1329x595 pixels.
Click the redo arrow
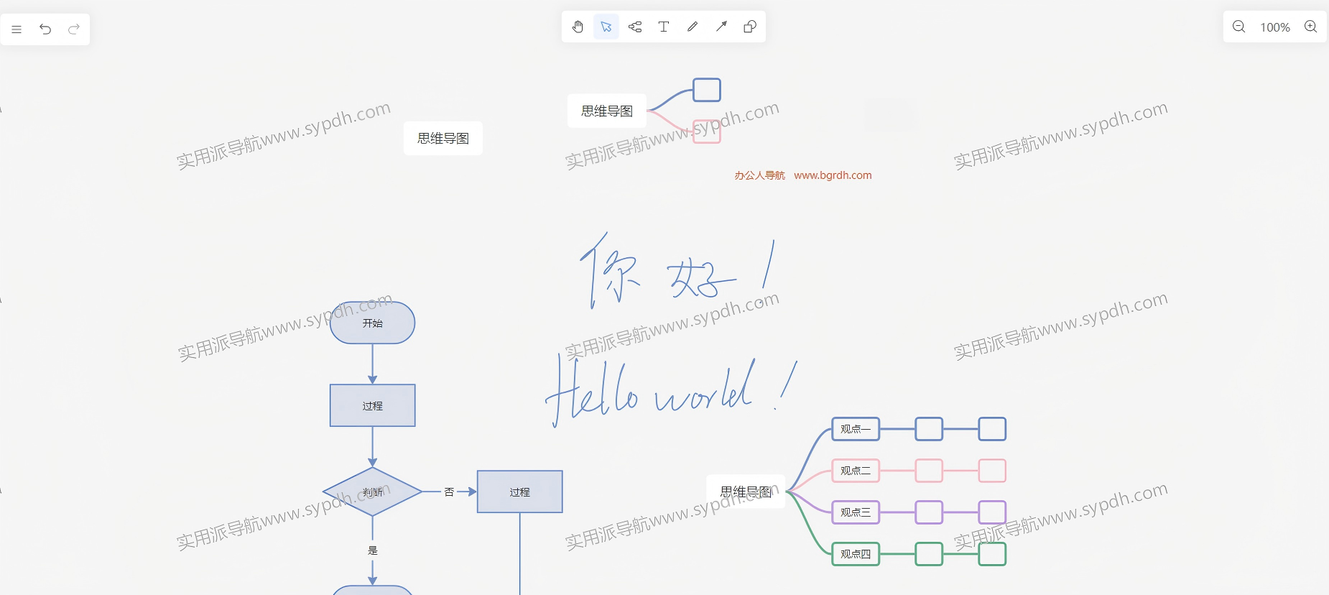point(73,29)
